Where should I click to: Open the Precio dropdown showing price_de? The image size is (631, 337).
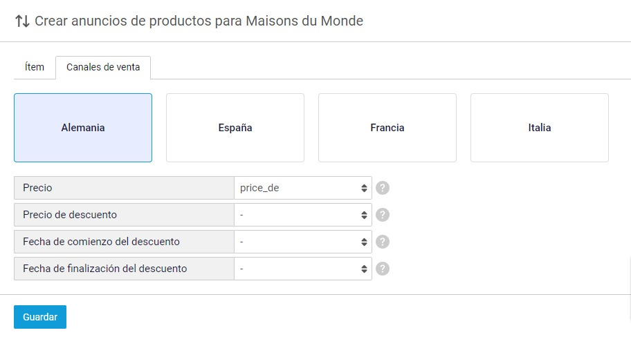click(x=303, y=188)
